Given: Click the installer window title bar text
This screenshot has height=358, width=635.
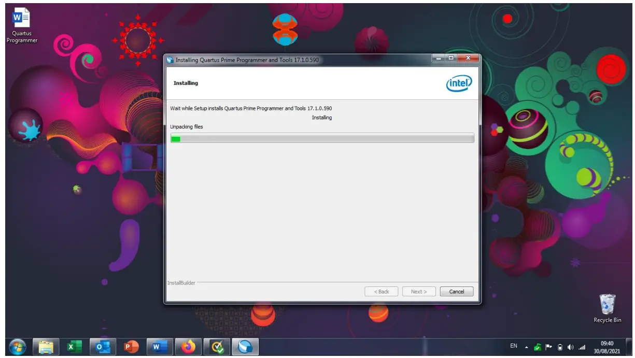Looking at the screenshot, I should click(x=247, y=60).
